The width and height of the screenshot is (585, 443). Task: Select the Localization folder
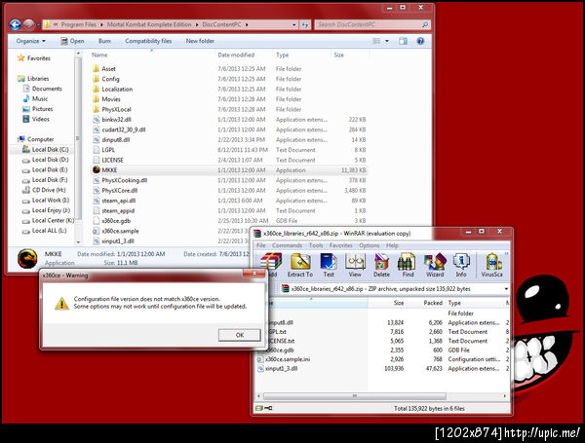coord(117,89)
